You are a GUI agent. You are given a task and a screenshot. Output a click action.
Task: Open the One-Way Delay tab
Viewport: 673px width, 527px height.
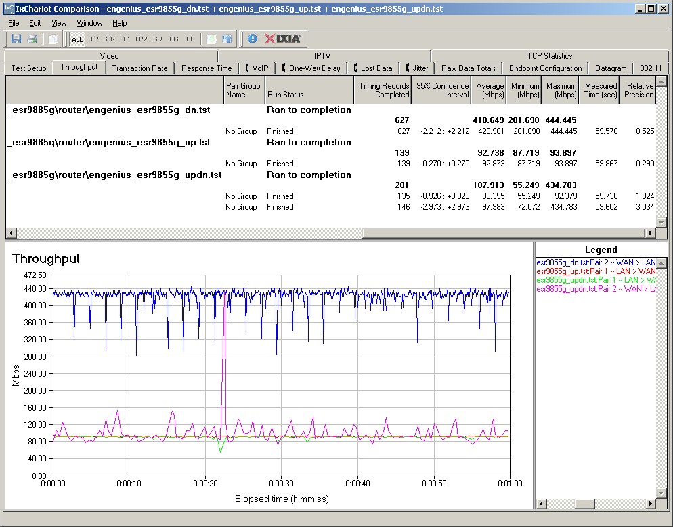(311, 68)
